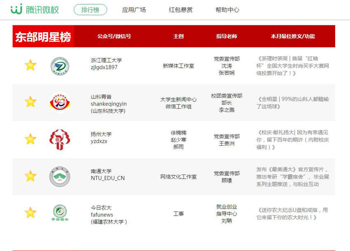Image resolution: width=350 pixels, height=251 pixels.
Task: Click the creator name 徐楠楠
Action: [x=178, y=133]
